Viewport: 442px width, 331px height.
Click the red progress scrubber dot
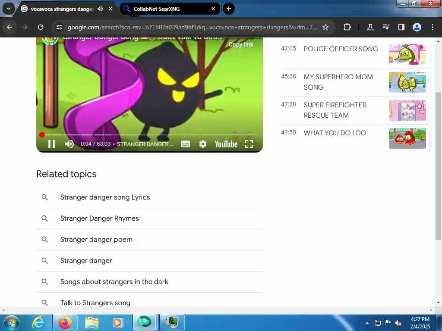pyautogui.click(x=42, y=134)
